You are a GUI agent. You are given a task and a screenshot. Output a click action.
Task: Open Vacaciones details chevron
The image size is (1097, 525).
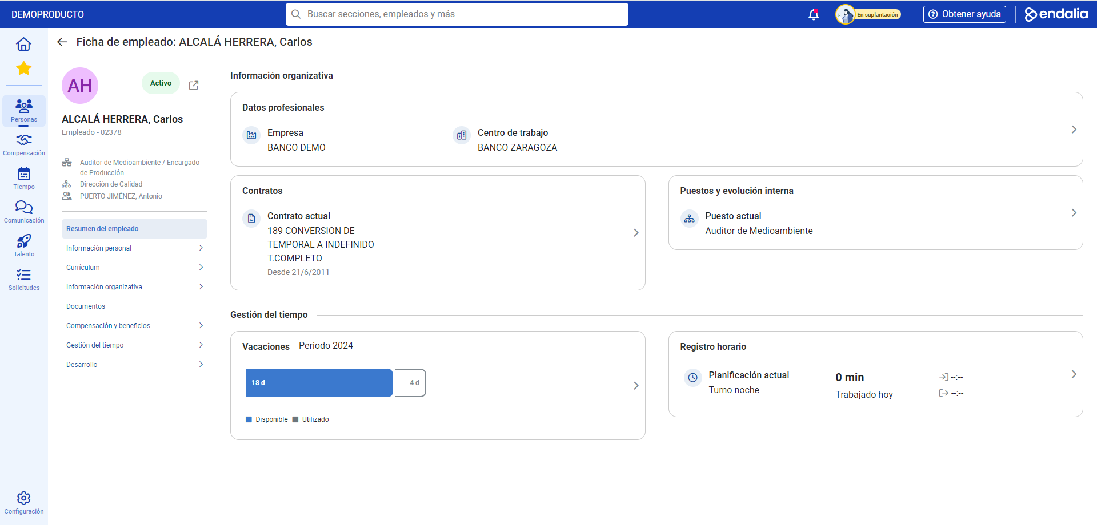(x=636, y=386)
